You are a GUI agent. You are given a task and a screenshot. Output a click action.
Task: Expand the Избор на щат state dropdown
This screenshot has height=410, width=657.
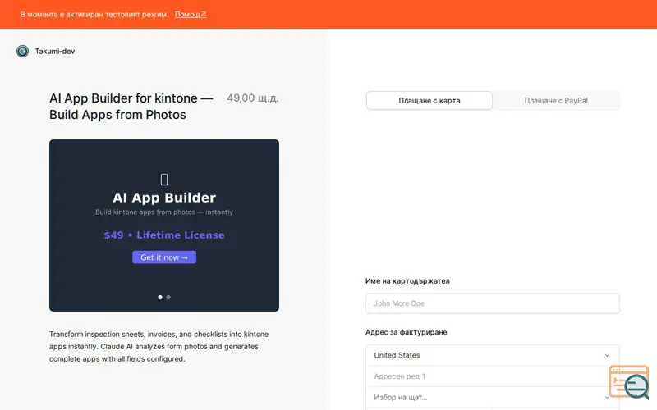pyautogui.click(x=492, y=397)
